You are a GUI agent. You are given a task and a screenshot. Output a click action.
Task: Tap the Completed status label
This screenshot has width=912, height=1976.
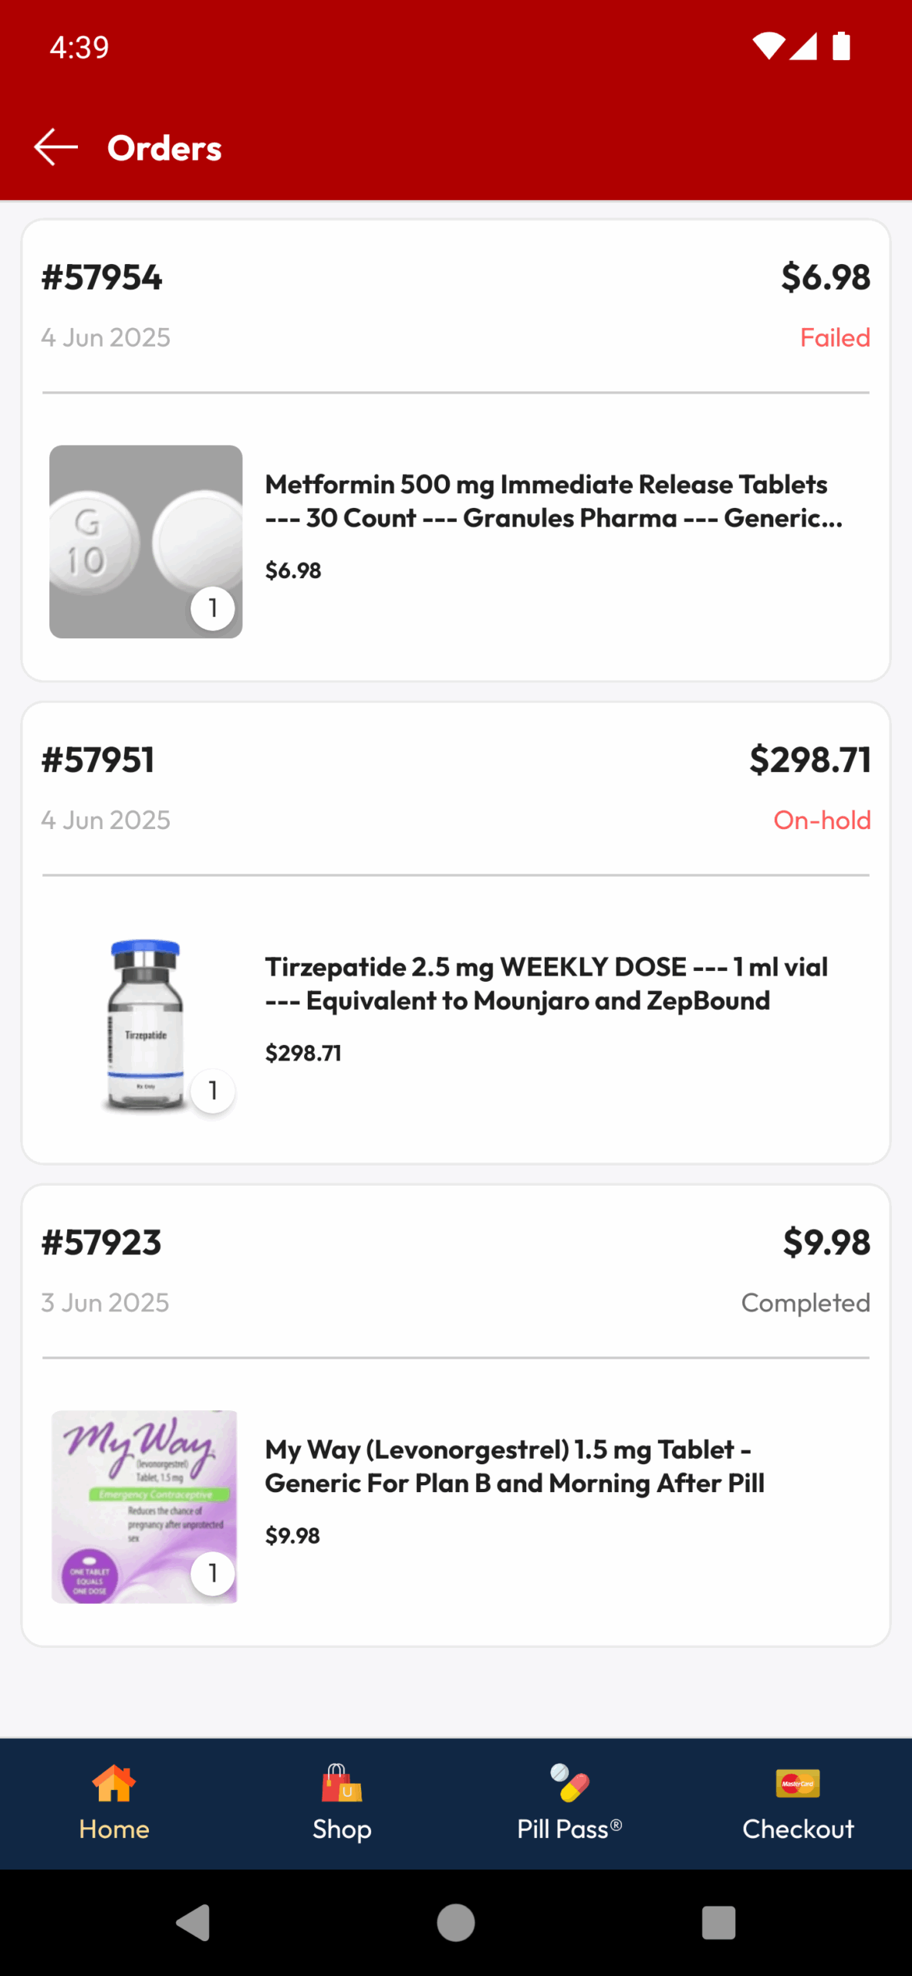click(x=806, y=1302)
